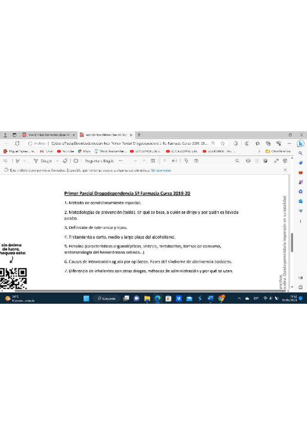The image size is (307, 435).
Task: Open sidebar search icon
Action: point(300,153)
